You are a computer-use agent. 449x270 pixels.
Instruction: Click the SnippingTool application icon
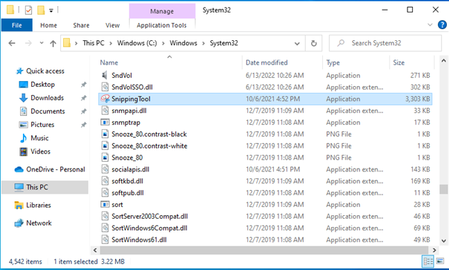[x=105, y=99]
